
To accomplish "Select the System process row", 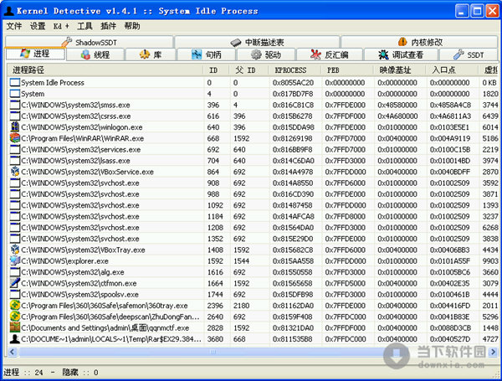I will [x=253, y=94].
